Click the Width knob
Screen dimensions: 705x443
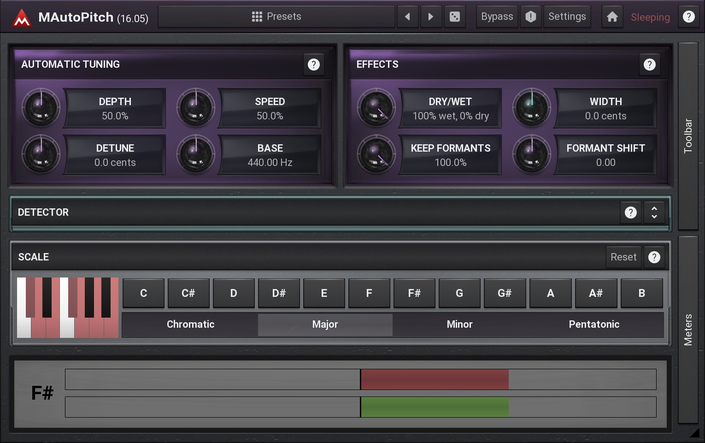pos(532,108)
